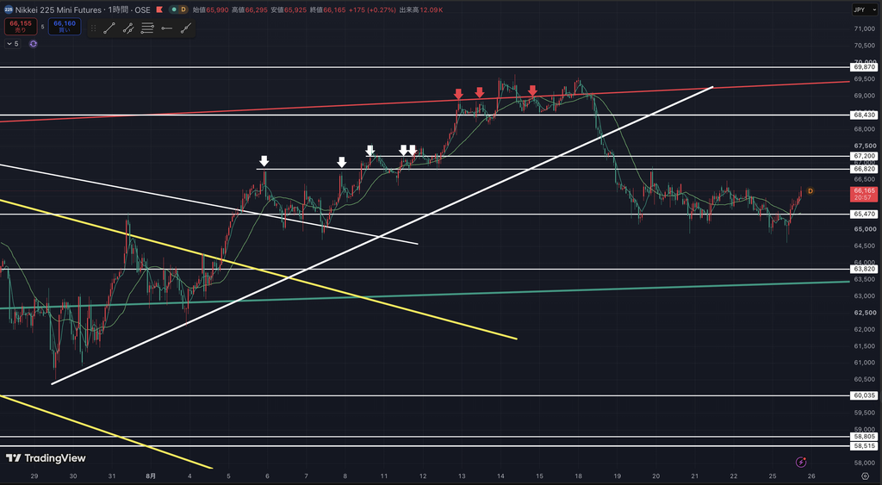Click date 29 on the time axis
This screenshot has height=485, width=882.
34,476
